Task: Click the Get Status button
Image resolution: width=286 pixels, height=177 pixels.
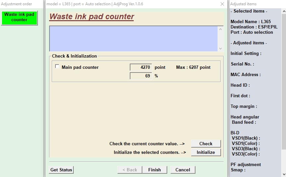Action: click(x=61, y=170)
